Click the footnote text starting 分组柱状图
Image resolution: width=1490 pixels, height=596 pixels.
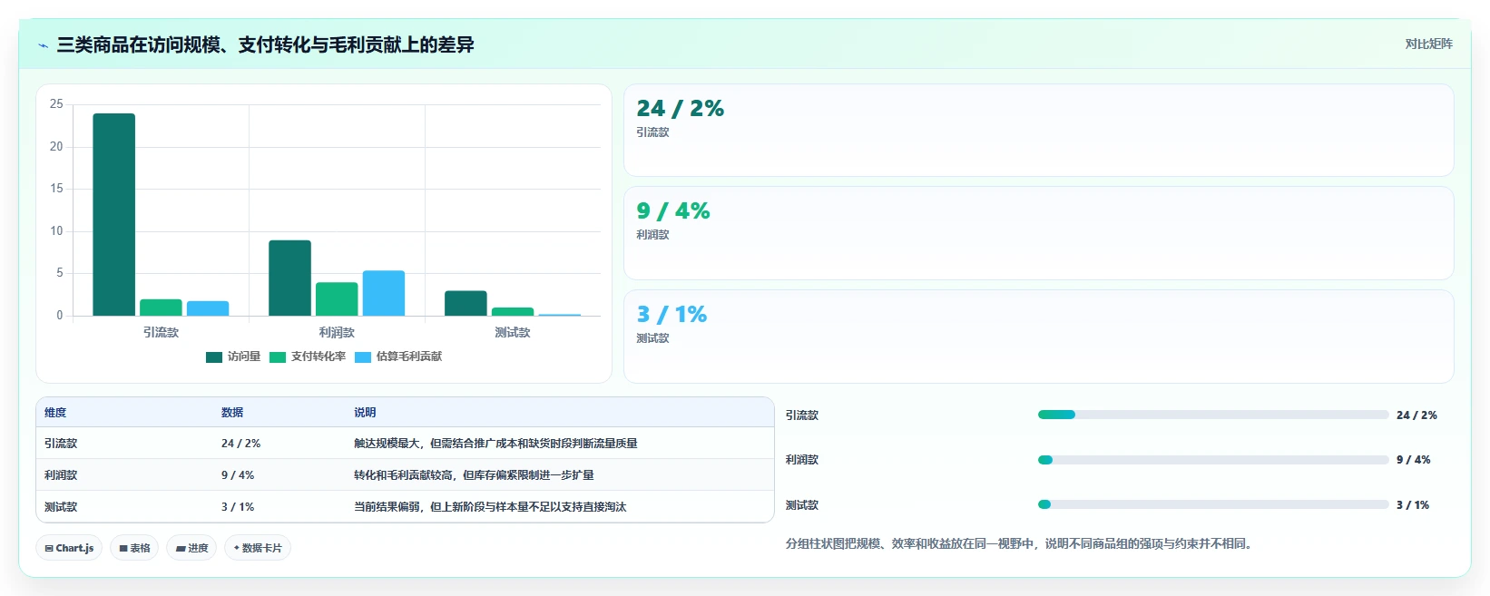point(1021,544)
